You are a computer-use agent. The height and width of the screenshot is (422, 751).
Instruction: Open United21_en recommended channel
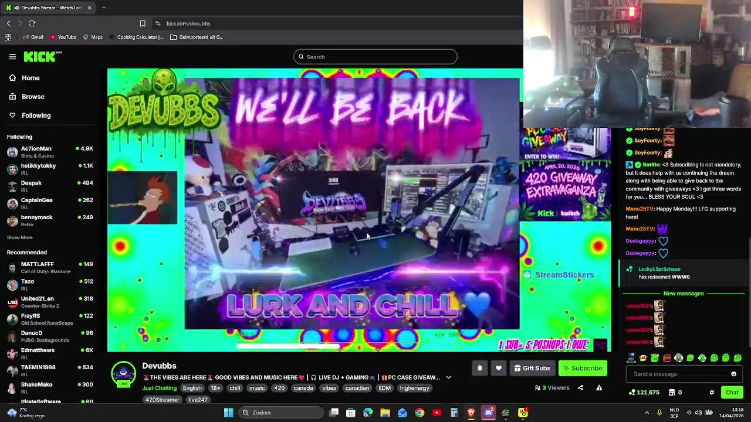point(50,302)
